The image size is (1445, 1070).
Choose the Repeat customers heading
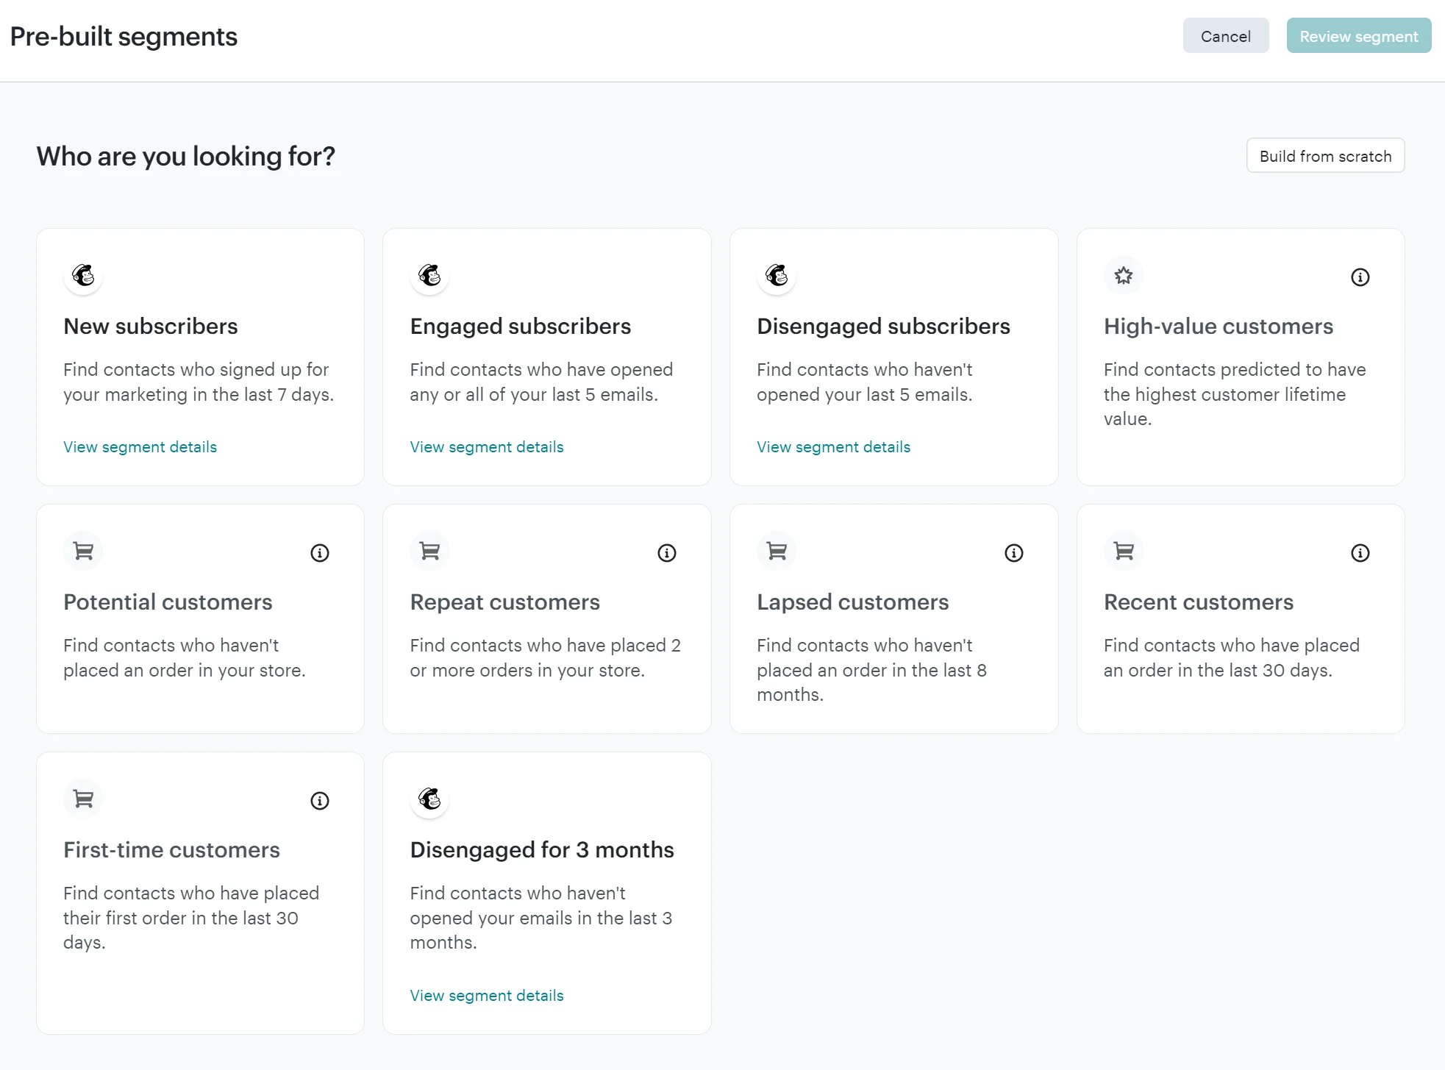[x=505, y=602]
